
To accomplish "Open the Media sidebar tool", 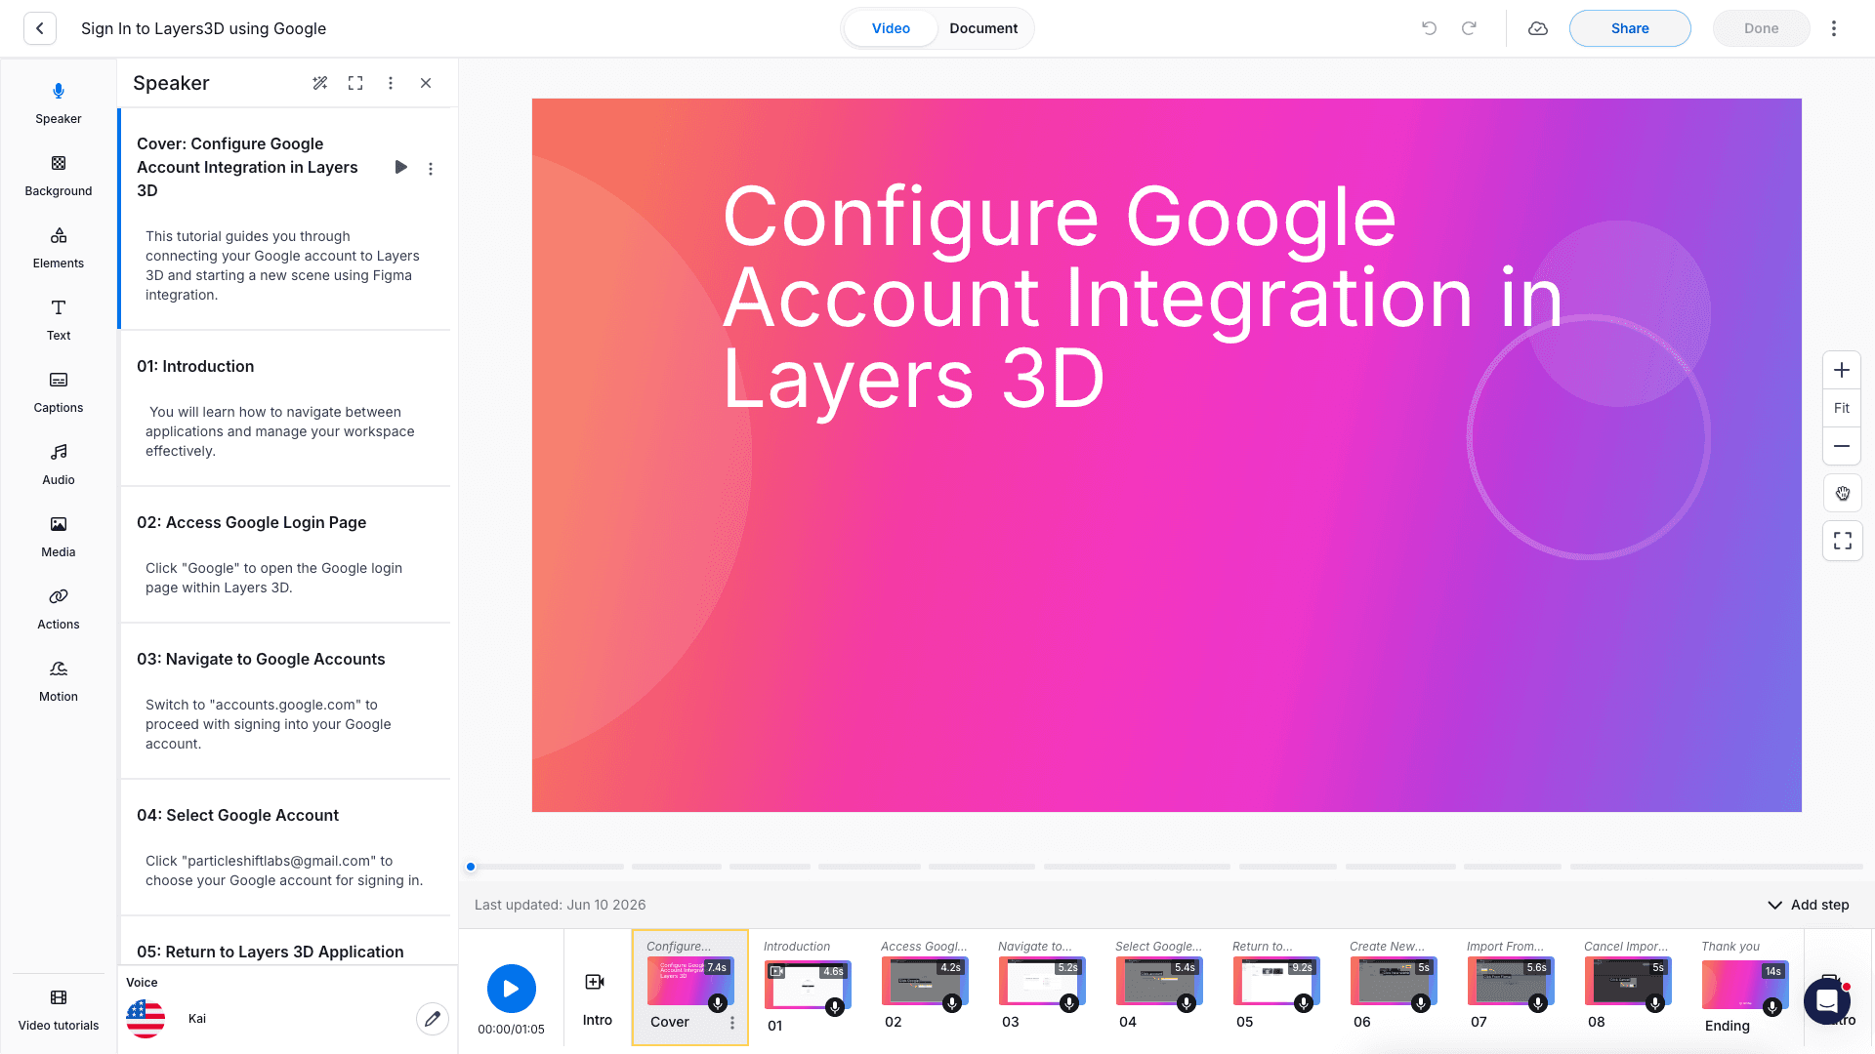I will click(x=59, y=537).
